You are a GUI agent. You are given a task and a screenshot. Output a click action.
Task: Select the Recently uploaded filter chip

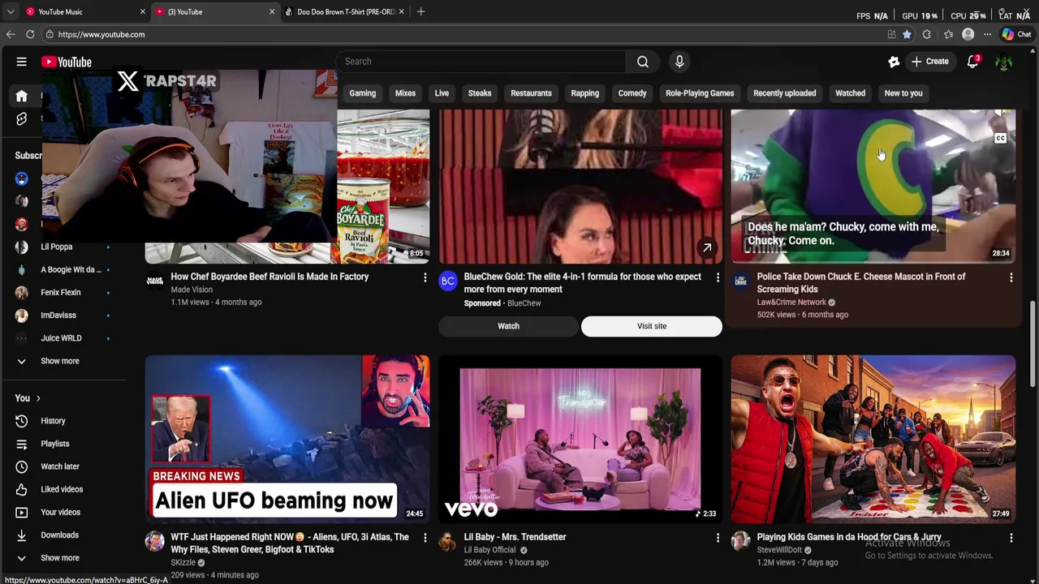tap(784, 93)
